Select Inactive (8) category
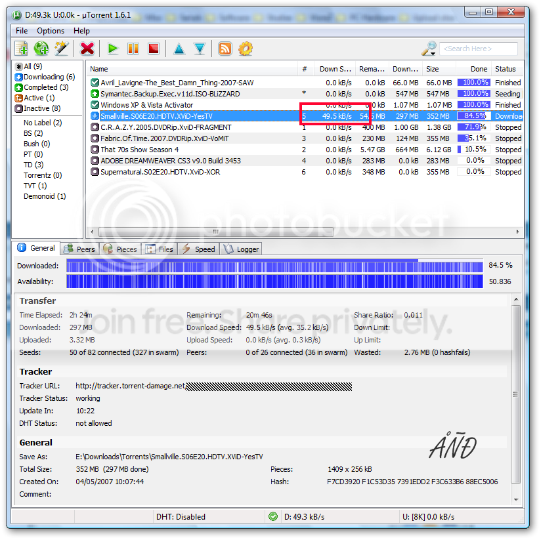 click(38, 108)
